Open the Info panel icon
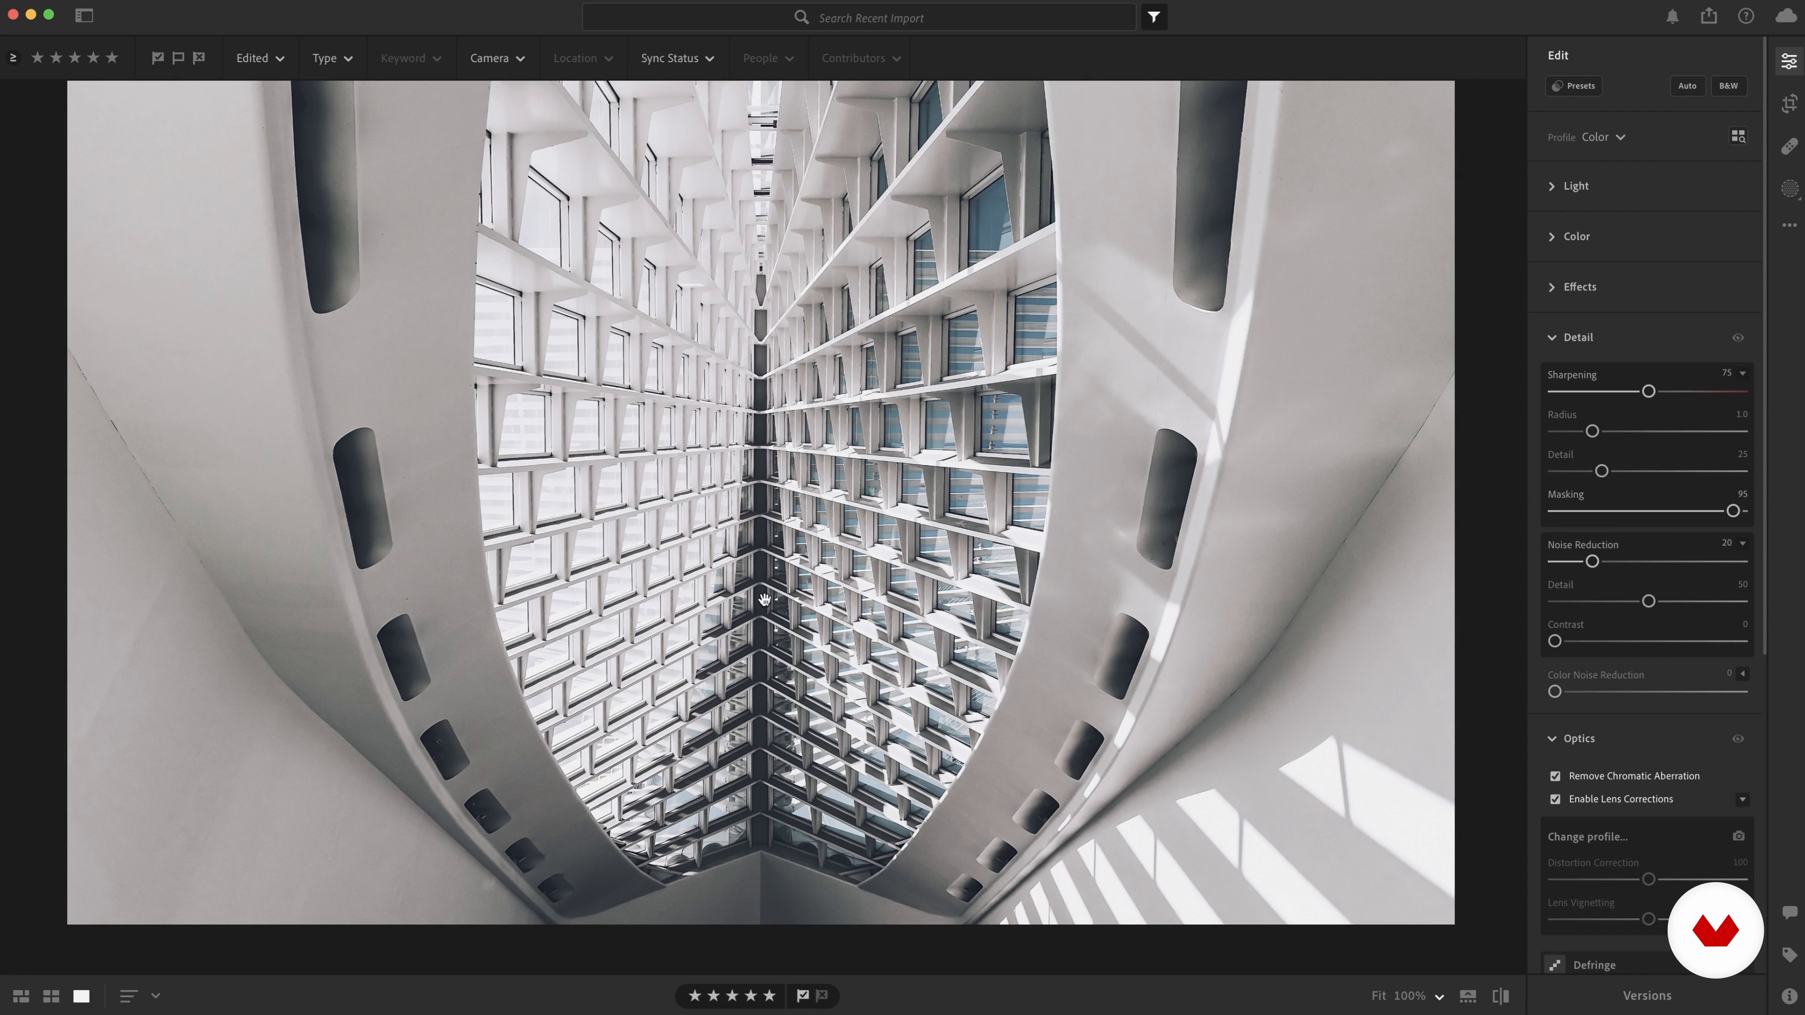This screenshot has height=1015, width=1805. (x=1789, y=995)
